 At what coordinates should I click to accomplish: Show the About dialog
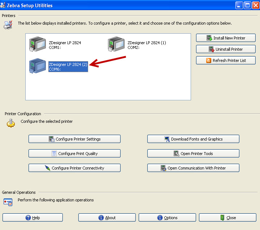(x=107, y=218)
